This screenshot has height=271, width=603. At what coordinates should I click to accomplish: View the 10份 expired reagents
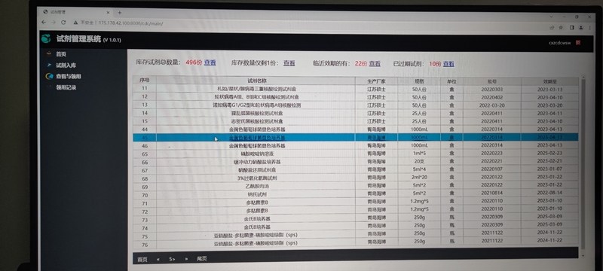(448, 64)
